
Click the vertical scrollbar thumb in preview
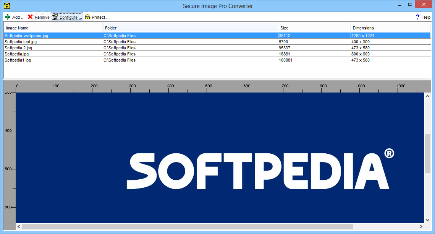coord(427,153)
